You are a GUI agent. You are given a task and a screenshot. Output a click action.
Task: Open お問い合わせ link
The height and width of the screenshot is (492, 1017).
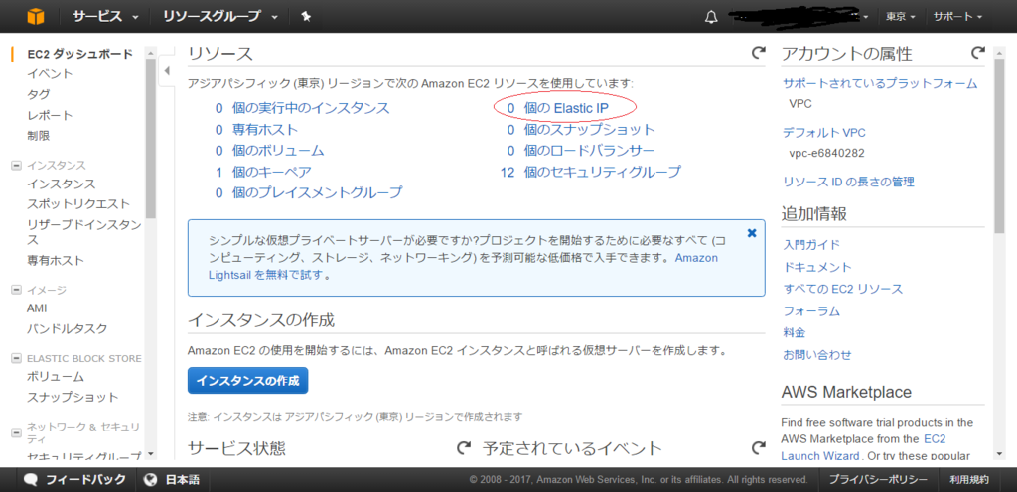coord(817,355)
